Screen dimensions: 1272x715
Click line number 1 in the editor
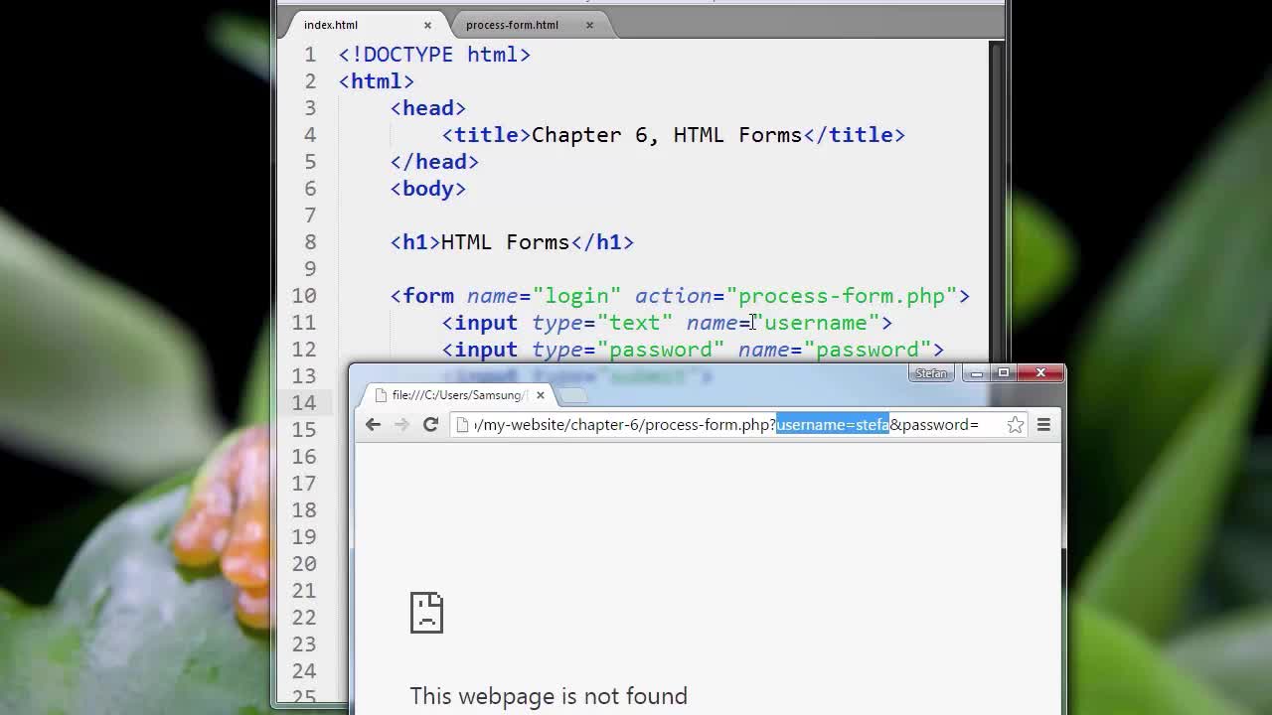310,55
